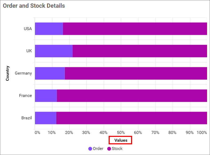Viewport: 210px width, 155px height.
Task: Select the France Stock bar segment
Action: pyautogui.click(x=132, y=96)
